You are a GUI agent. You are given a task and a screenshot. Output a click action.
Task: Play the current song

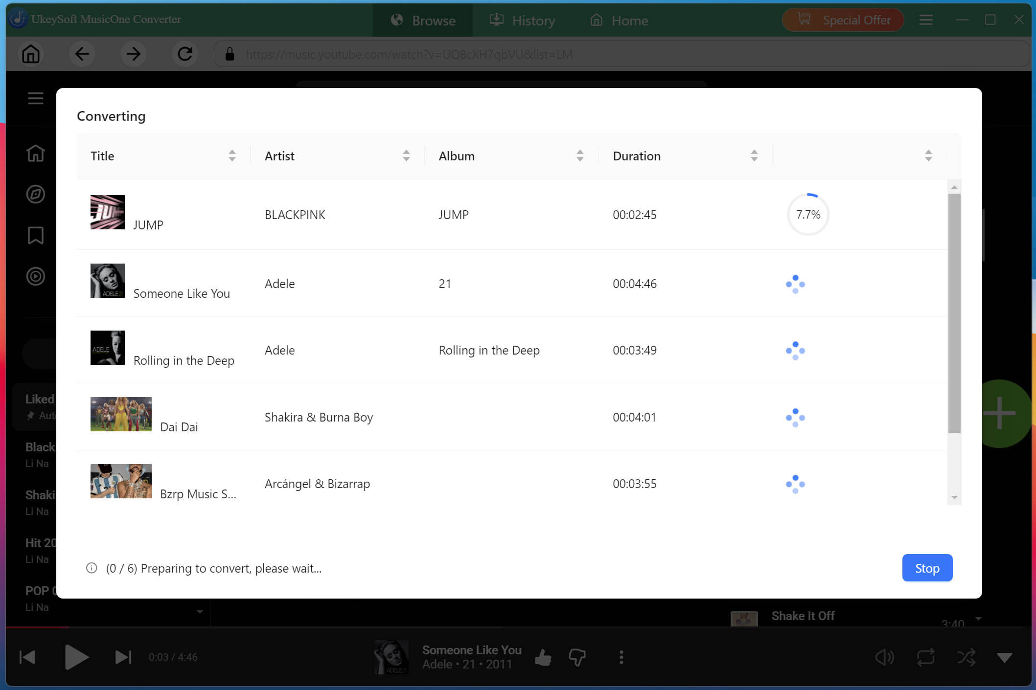(x=76, y=657)
